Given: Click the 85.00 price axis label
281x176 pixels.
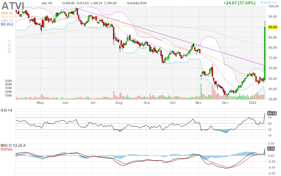Looking at the screenshot, I should point(273,38).
